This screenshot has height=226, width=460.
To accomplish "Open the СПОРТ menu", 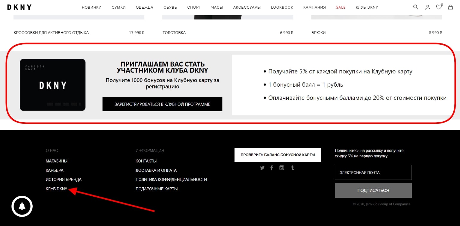I will click(x=194, y=7).
